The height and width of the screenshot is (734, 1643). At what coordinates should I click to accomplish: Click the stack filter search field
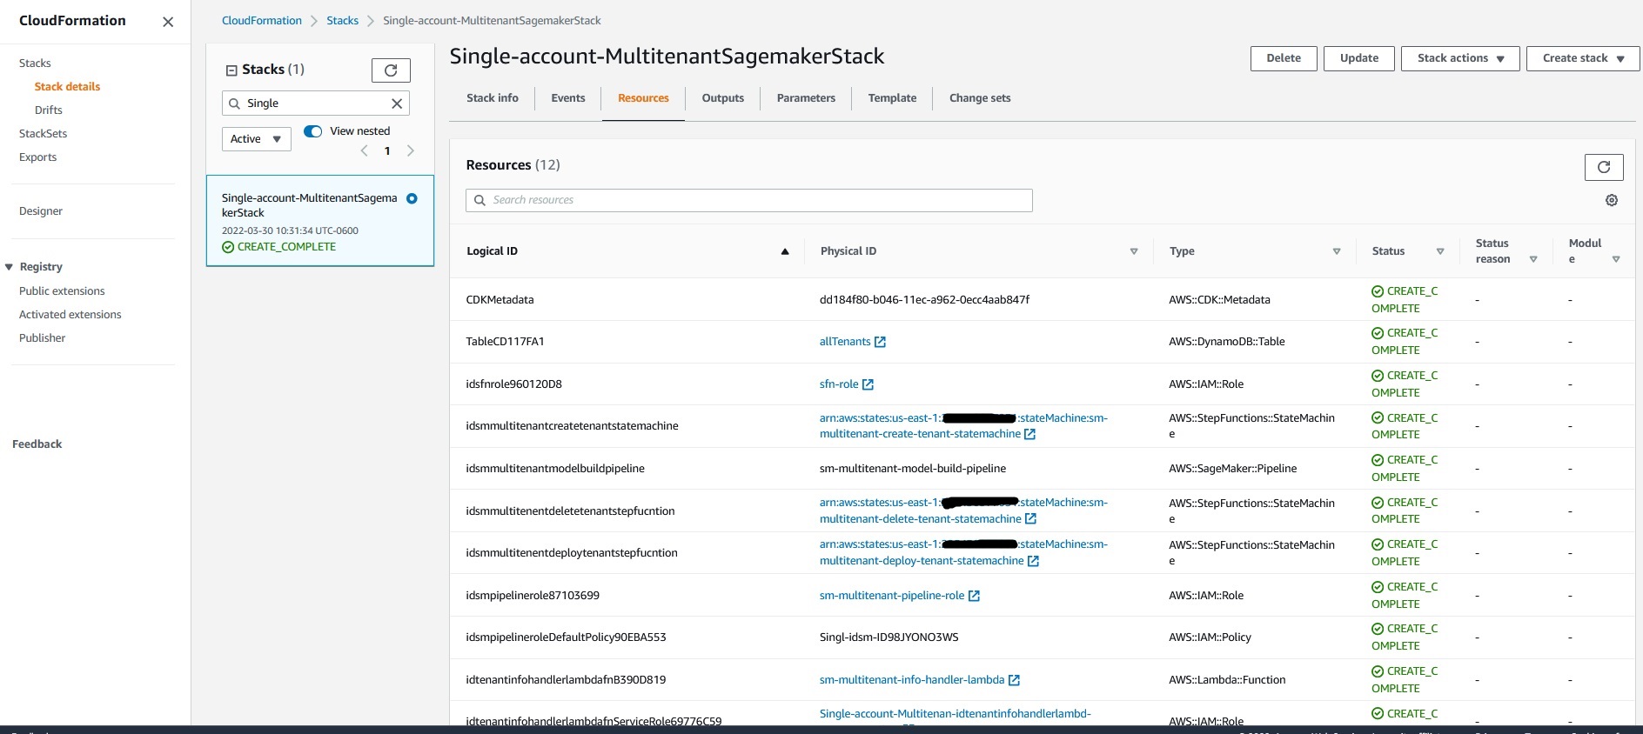click(x=315, y=103)
